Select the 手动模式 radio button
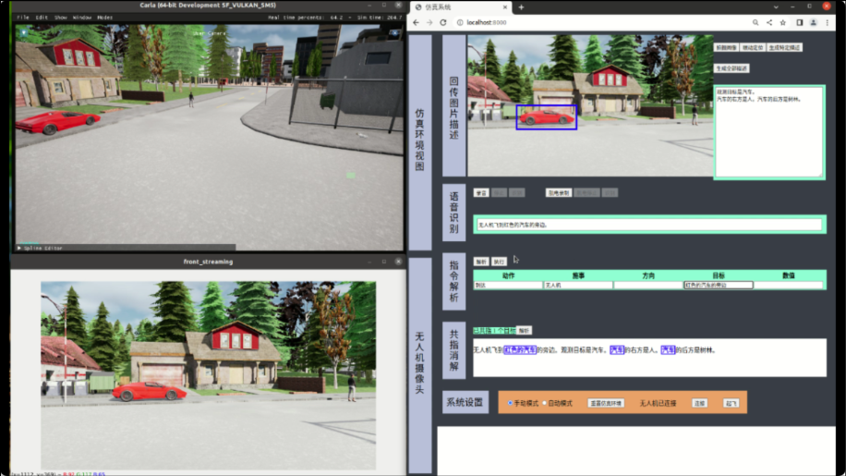The width and height of the screenshot is (846, 476). 510,403
